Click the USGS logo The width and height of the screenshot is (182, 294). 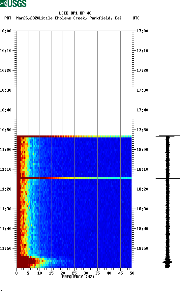tap(13, 3)
